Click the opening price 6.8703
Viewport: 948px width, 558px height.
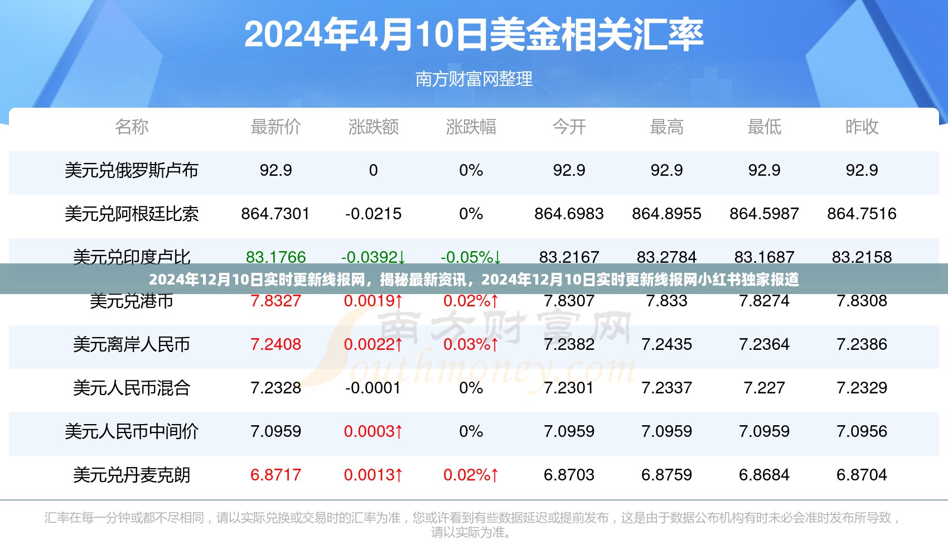pyautogui.click(x=569, y=475)
